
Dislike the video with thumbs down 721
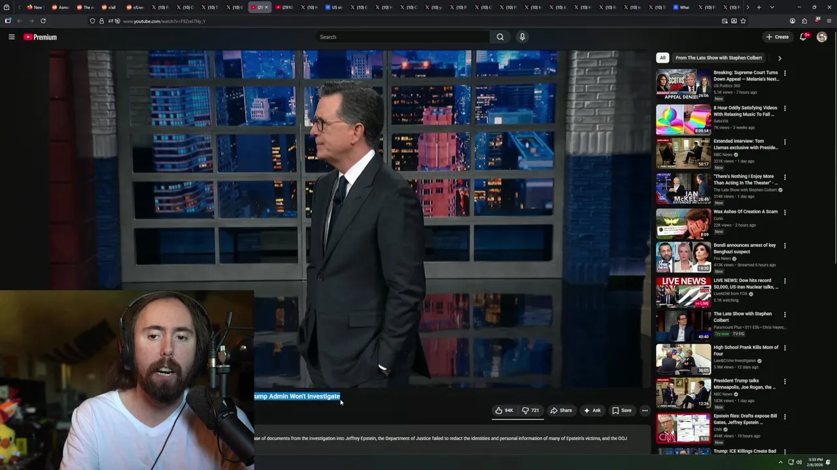530,411
